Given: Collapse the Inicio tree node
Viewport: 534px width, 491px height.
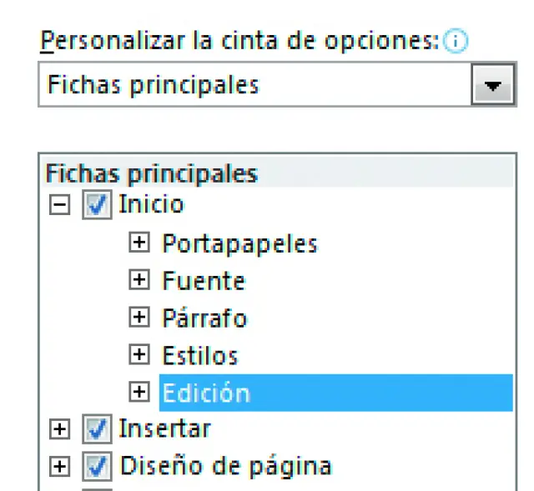Looking at the screenshot, I should [58, 206].
